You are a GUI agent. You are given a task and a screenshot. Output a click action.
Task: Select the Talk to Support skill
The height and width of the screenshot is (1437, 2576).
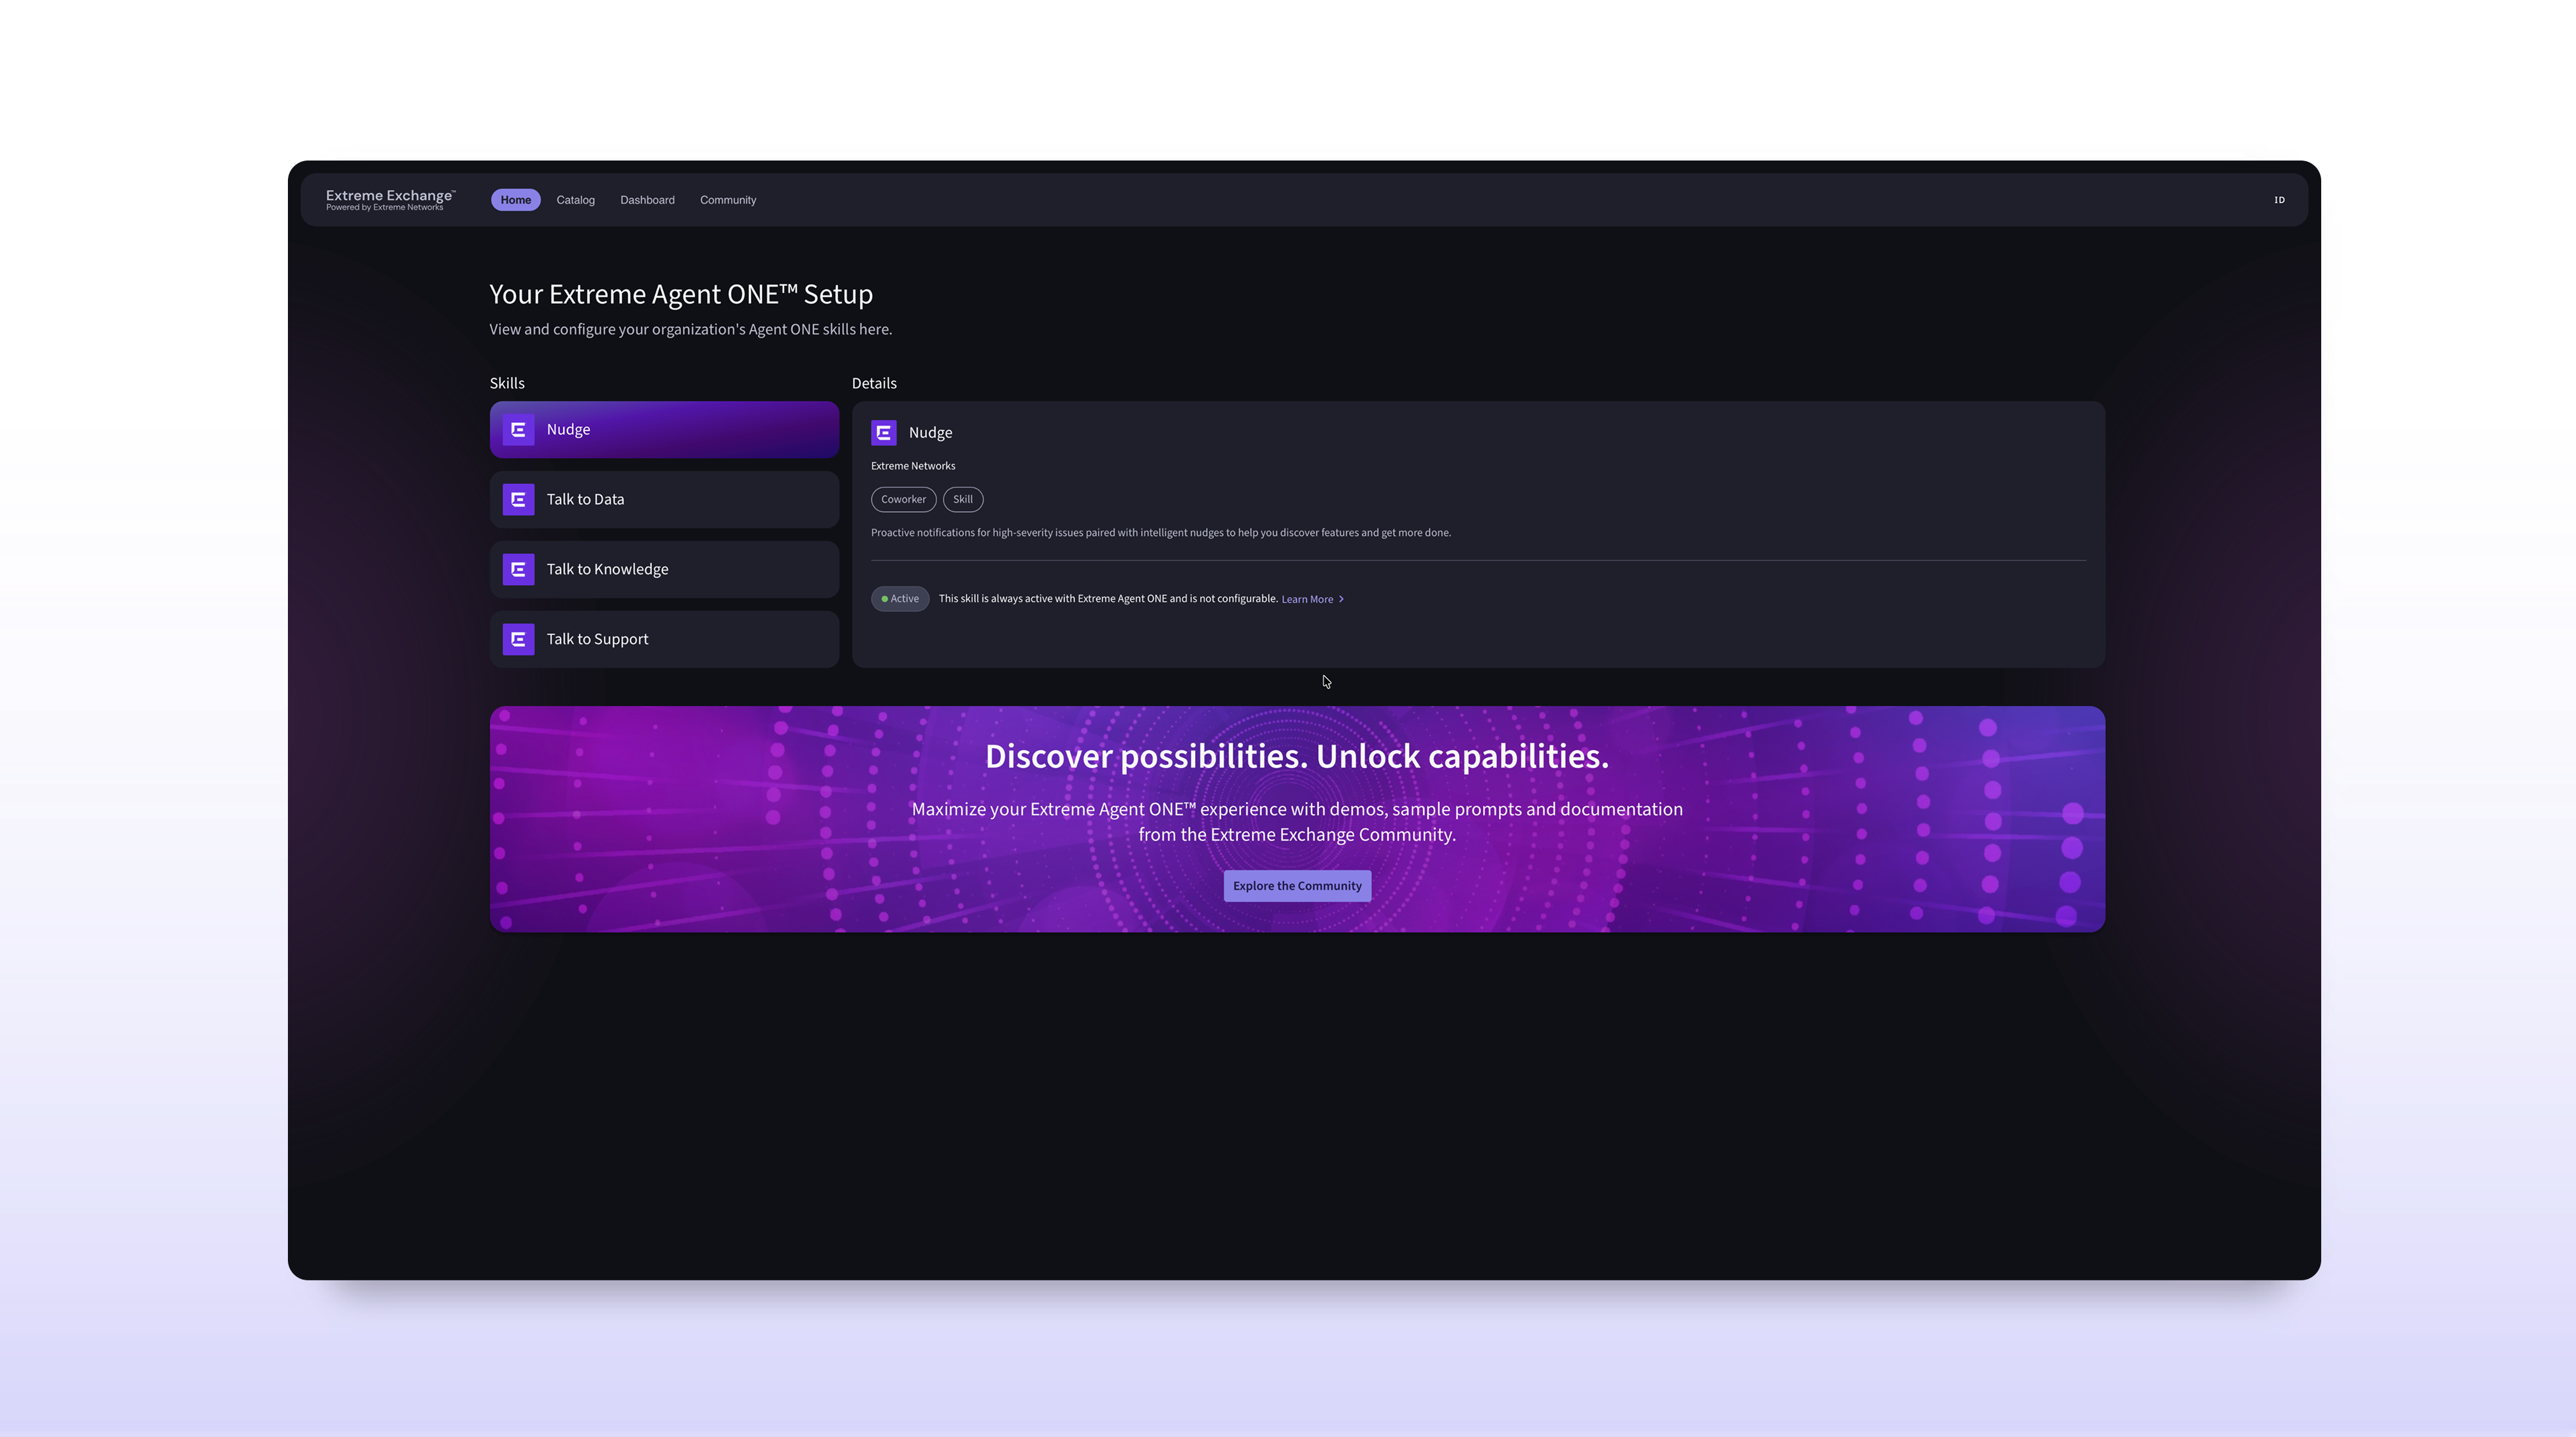pos(664,639)
